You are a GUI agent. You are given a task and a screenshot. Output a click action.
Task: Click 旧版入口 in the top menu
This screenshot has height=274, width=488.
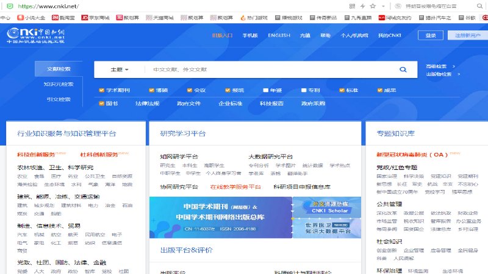point(222,35)
